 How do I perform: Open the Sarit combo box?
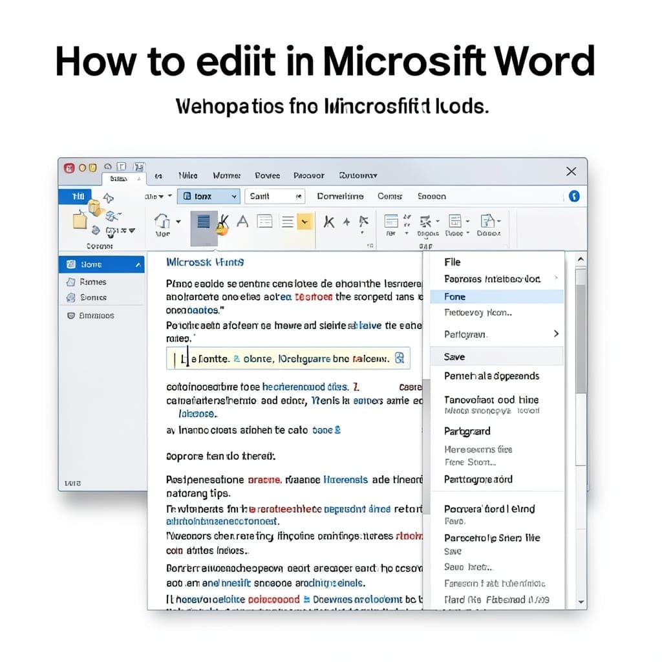(275, 197)
